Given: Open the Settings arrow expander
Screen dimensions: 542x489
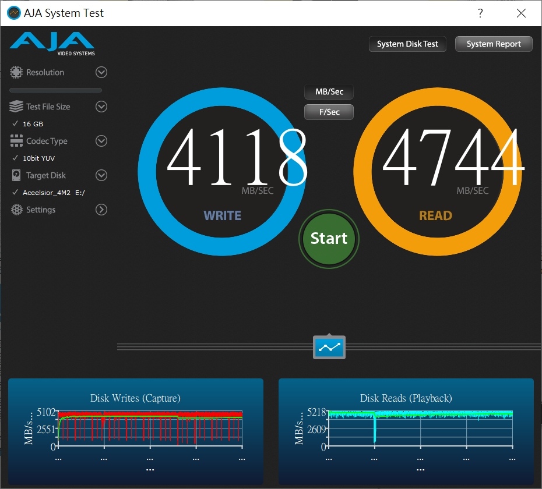Looking at the screenshot, I should click(101, 210).
